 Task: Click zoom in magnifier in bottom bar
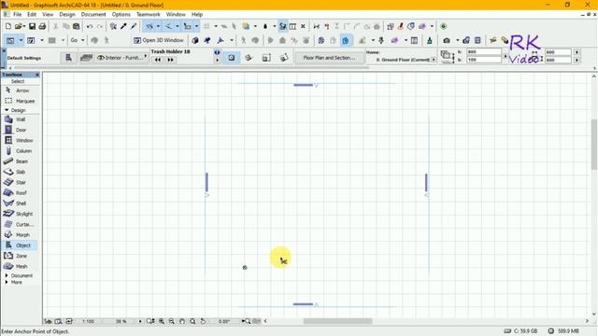pyautogui.click(x=162, y=321)
